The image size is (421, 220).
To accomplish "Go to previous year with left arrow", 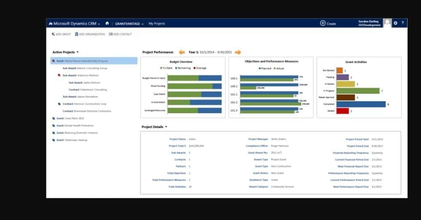I will click(x=182, y=52).
